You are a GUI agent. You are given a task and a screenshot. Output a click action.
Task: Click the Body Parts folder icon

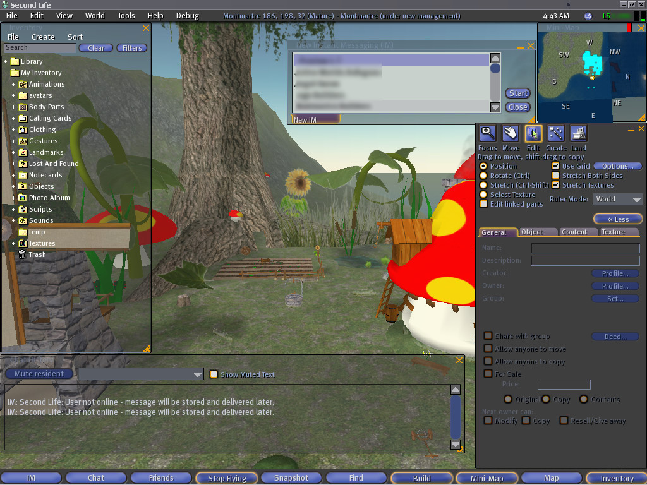[23, 107]
